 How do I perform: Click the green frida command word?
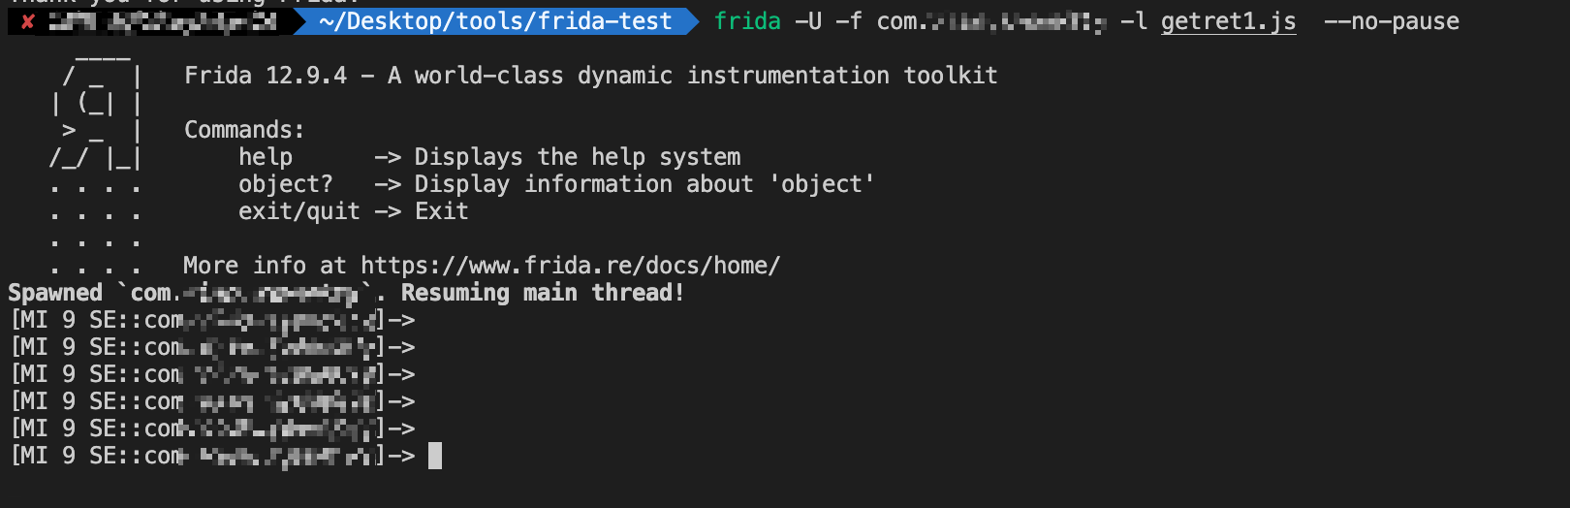click(747, 21)
